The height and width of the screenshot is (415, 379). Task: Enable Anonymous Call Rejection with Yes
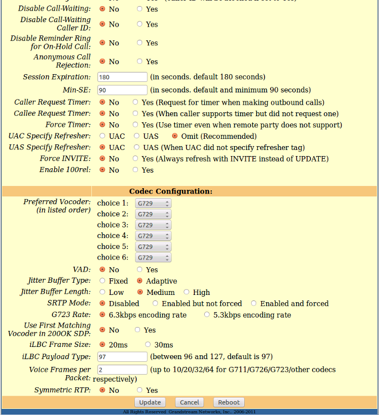click(x=139, y=61)
